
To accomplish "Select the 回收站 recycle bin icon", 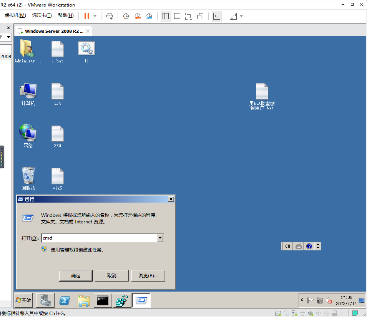I will tap(28, 179).
